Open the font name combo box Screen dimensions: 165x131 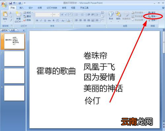pos(44,14)
